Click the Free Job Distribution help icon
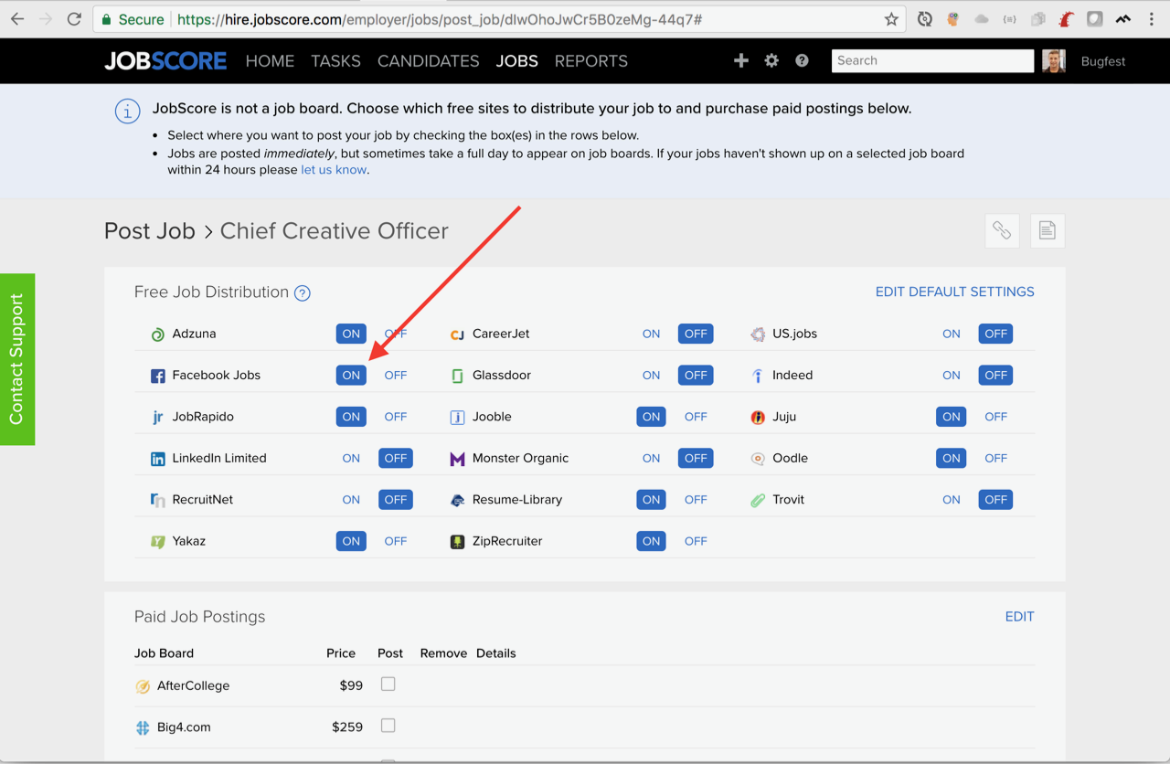 click(303, 293)
